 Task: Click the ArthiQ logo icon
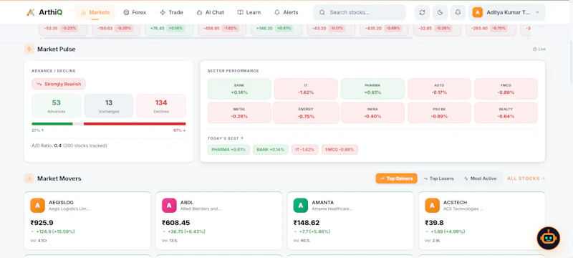(31, 12)
